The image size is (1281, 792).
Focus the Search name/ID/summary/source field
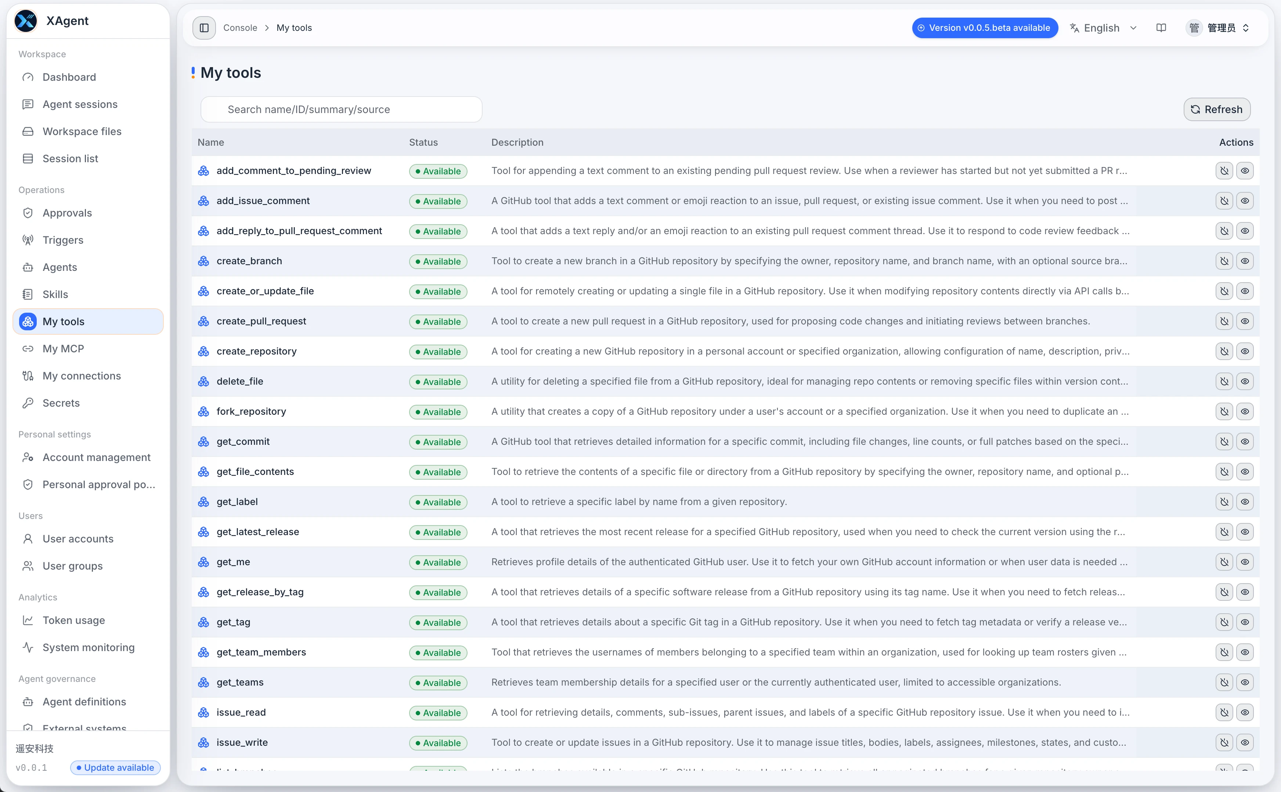coord(341,109)
